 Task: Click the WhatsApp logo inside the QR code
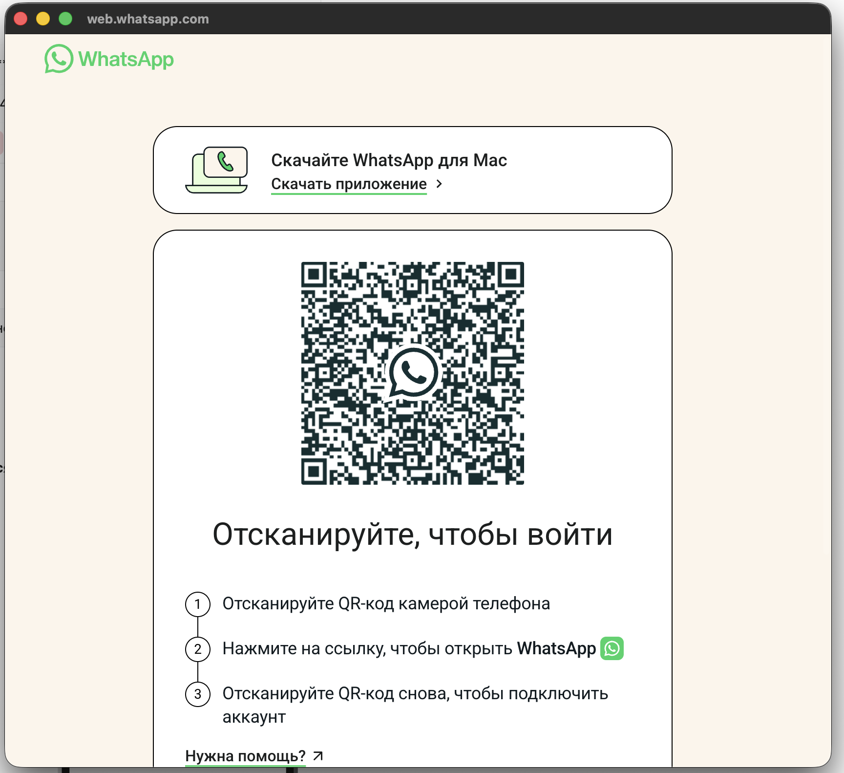pyautogui.click(x=413, y=372)
